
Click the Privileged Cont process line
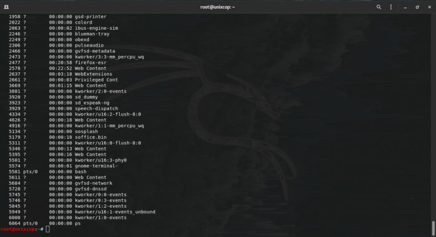tap(63, 80)
